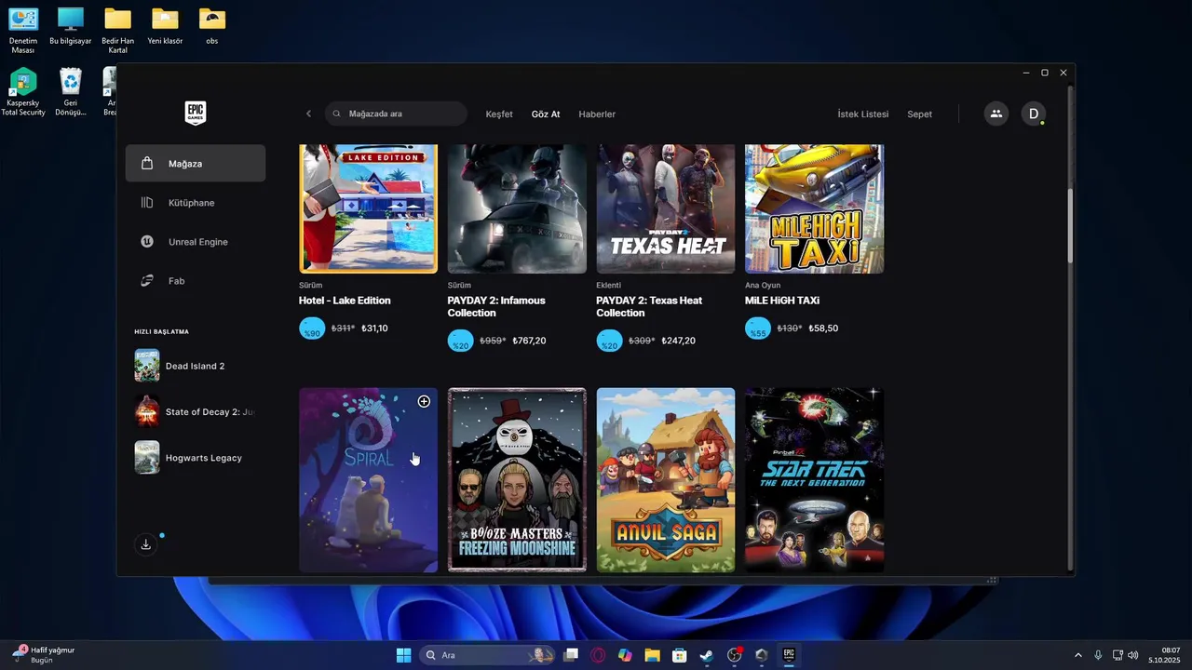
Task: Open the obs folder on desktop
Action: [212, 26]
